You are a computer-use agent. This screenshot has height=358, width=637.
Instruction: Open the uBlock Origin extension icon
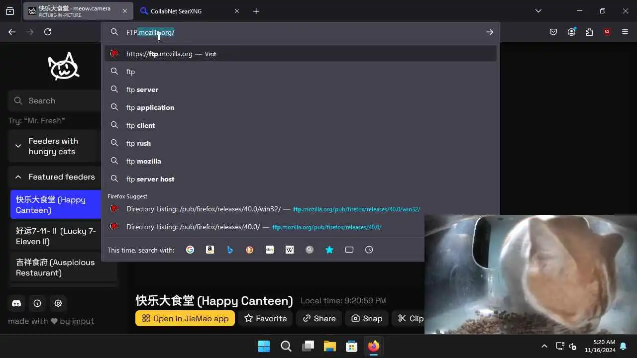607,32
